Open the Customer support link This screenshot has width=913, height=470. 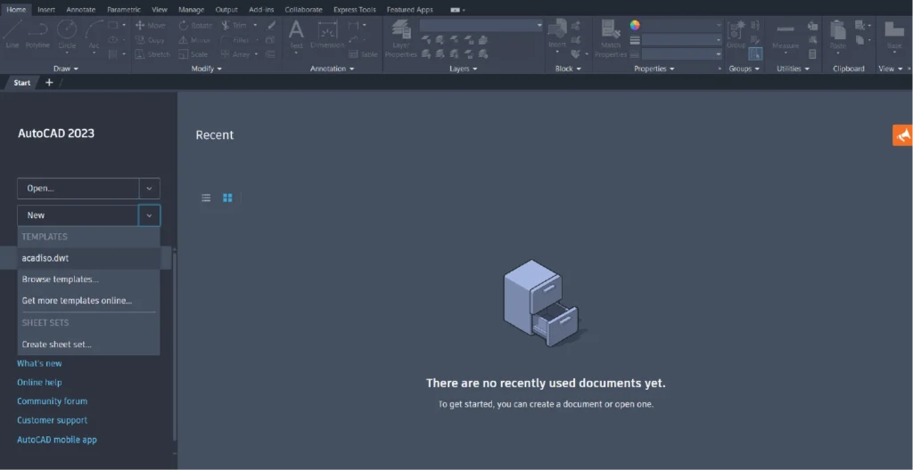pos(52,420)
